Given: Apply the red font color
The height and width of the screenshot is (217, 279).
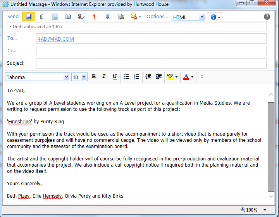Looking at the screenshot, I should [x=186, y=77].
